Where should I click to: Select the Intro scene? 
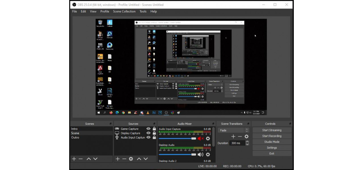point(91,129)
